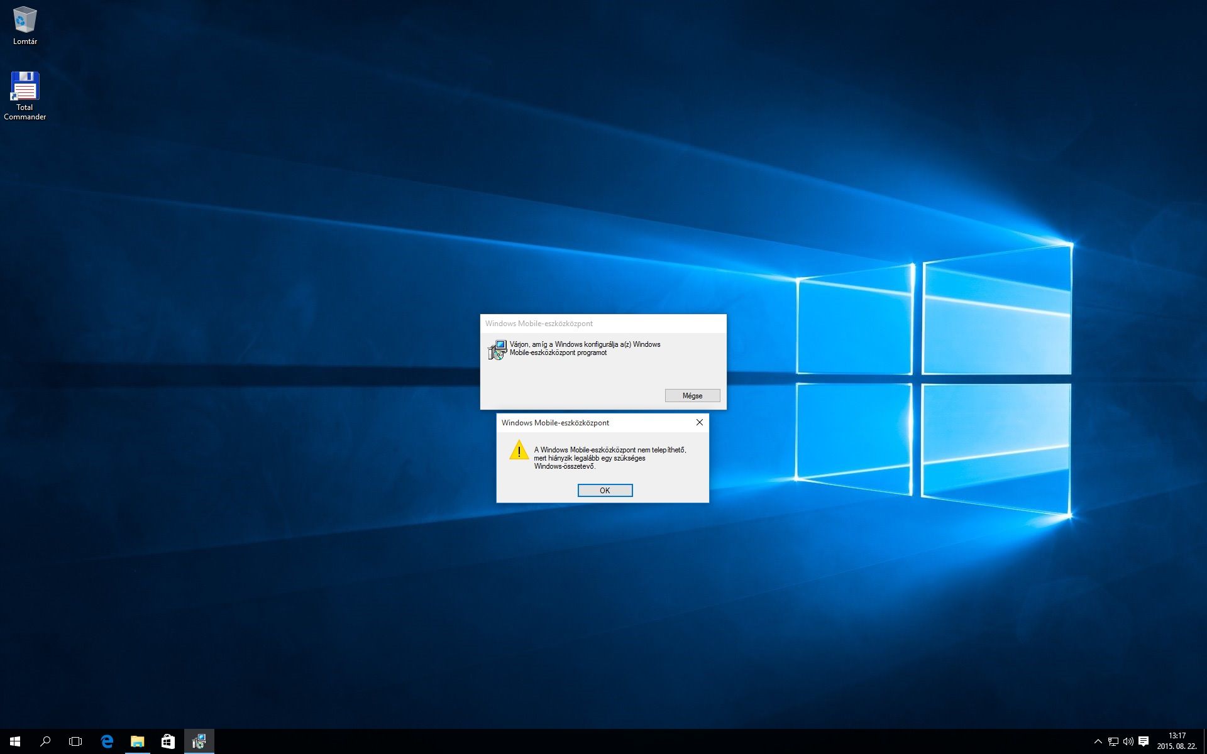Open the taskbar search magnifier

click(x=45, y=741)
